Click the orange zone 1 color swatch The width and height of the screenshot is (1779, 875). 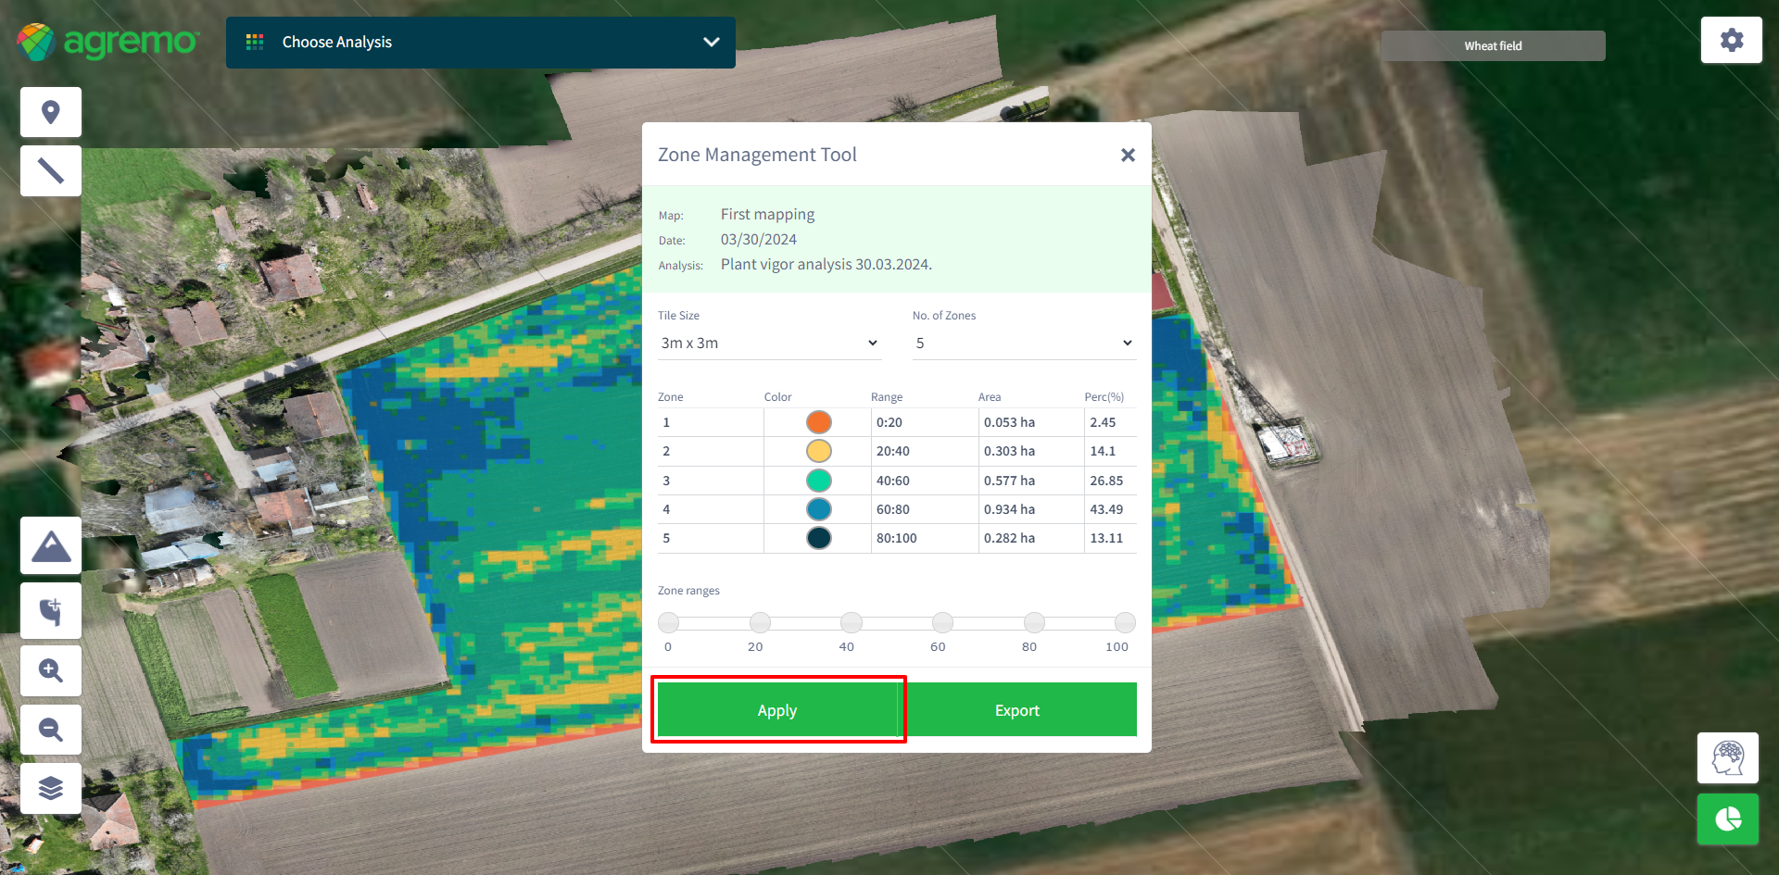tap(818, 422)
